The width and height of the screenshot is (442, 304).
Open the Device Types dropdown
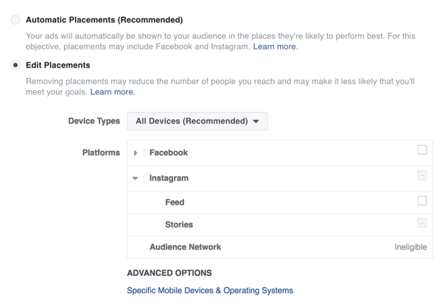197,121
